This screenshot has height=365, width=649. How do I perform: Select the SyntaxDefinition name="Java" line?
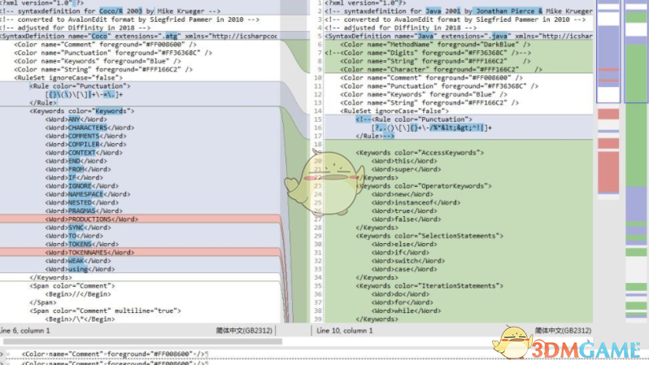[459, 36]
